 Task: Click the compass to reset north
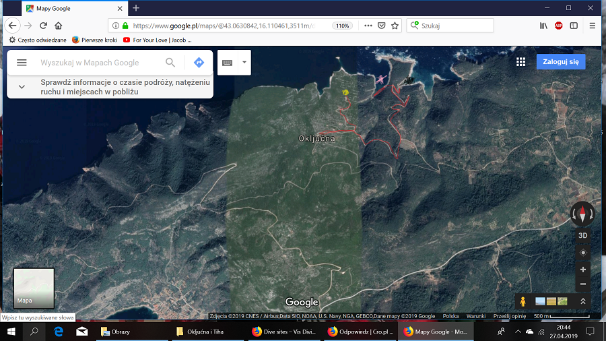(582, 214)
